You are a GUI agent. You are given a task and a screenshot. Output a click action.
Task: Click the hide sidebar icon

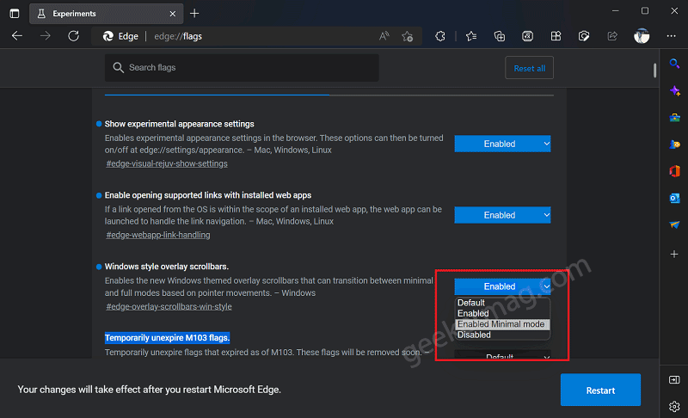674,380
